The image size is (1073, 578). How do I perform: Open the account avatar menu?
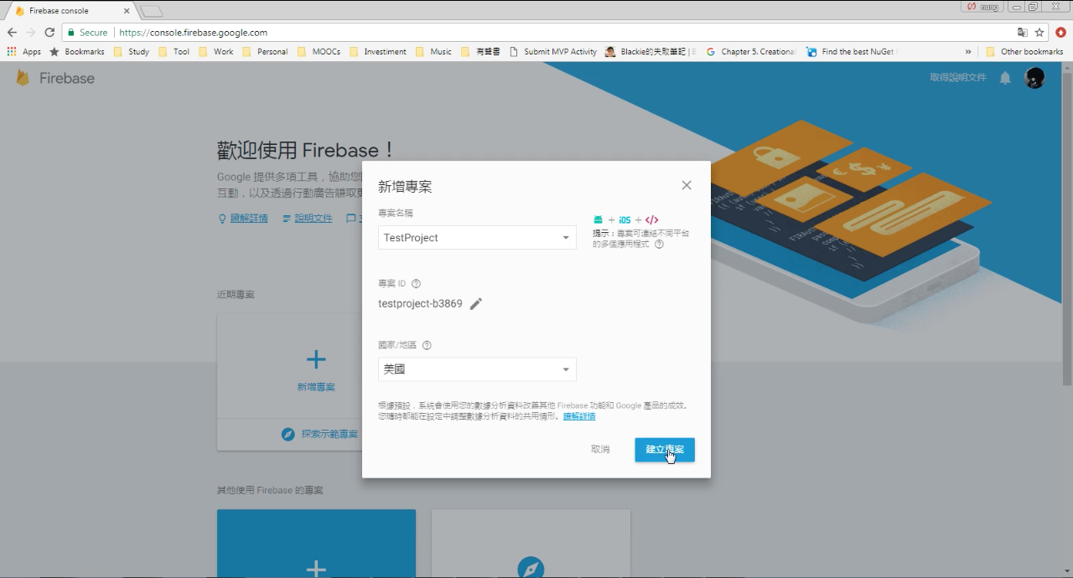[x=1034, y=78]
